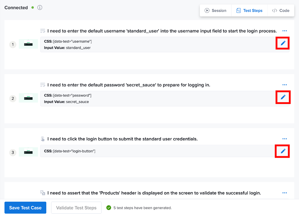Switch to the Session tab
The width and height of the screenshot is (299, 216).
coord(215,10)
